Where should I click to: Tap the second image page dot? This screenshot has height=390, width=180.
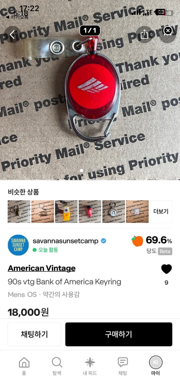pyautogui.click(x=90, y=171)
